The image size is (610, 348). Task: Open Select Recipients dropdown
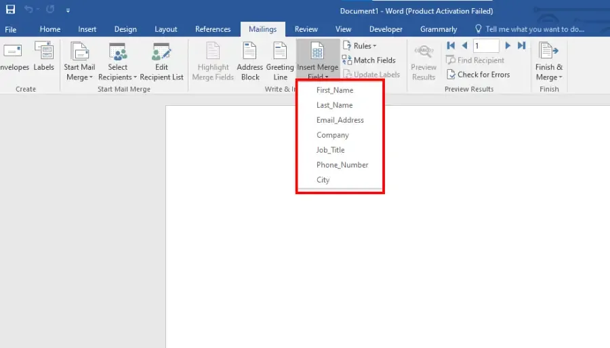point(117,62)
